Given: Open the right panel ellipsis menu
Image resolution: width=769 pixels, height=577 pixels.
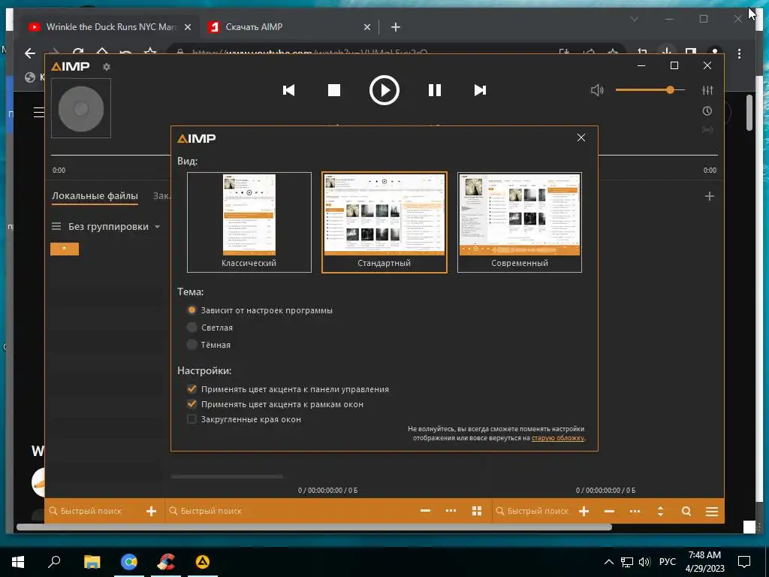Looking at the screenshot, I should coord(635,511).
